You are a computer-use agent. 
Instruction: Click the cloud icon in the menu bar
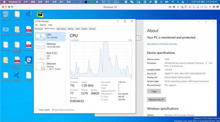click(138, 2)
